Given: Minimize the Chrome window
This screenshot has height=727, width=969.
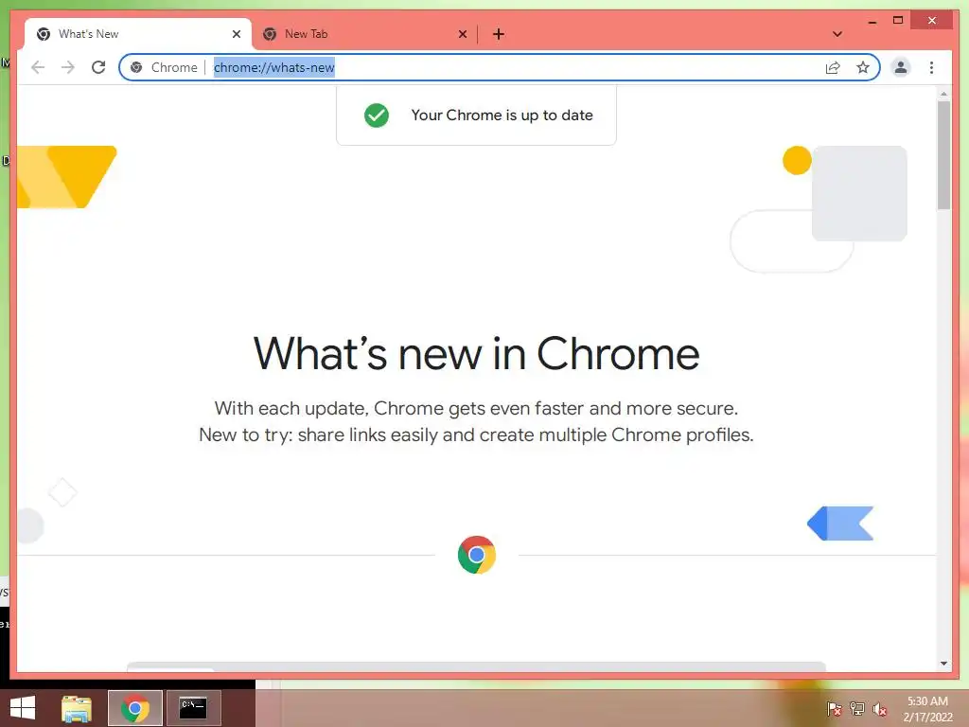Looking at the screenshot, I should point(872,21).
